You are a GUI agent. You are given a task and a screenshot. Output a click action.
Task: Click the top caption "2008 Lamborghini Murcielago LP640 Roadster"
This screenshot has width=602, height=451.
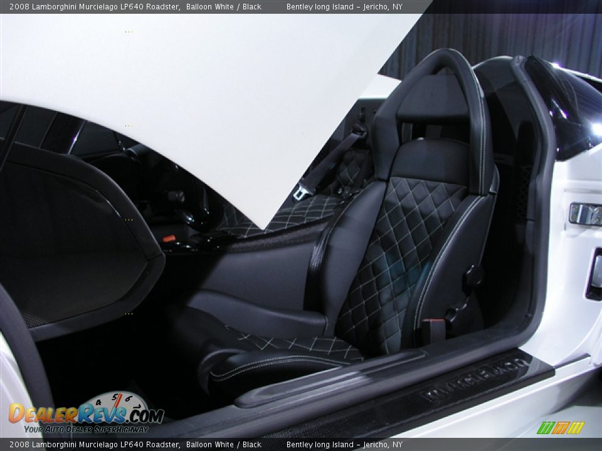point(95,7)
